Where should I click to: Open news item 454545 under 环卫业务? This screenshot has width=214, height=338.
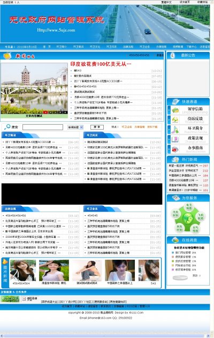point(93,215)
